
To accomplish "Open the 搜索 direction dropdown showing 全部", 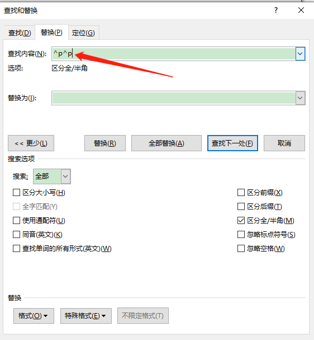I will tap(52, 176).
